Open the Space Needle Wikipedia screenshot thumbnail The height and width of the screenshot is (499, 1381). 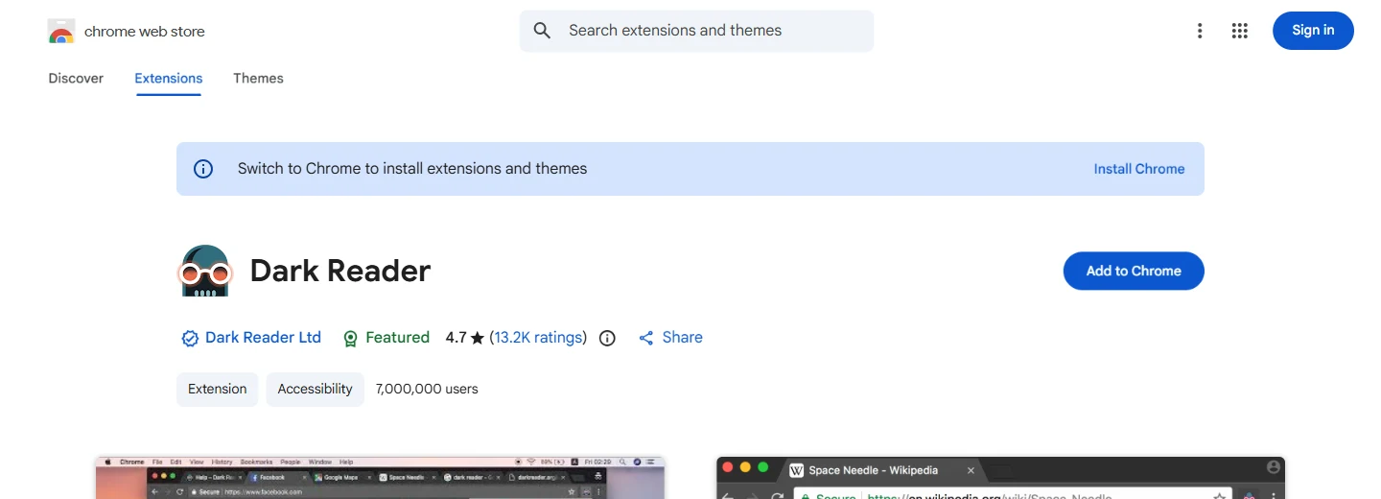[x=1000, y=478]
